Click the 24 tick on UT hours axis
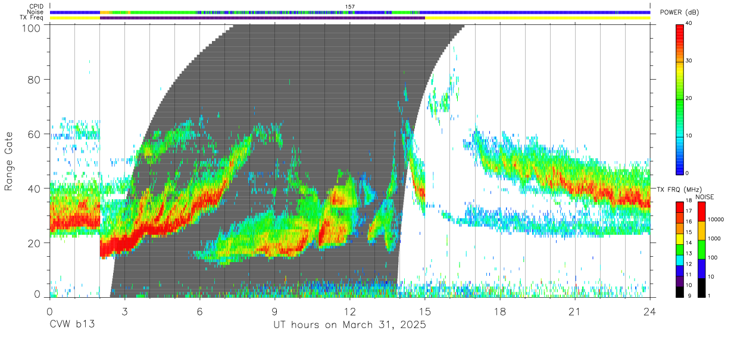 (x=650, y=311)
